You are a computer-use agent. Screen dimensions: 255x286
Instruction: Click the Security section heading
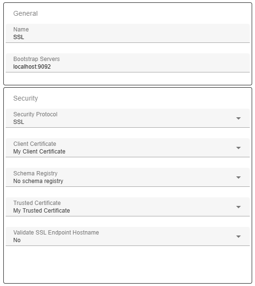26,98
